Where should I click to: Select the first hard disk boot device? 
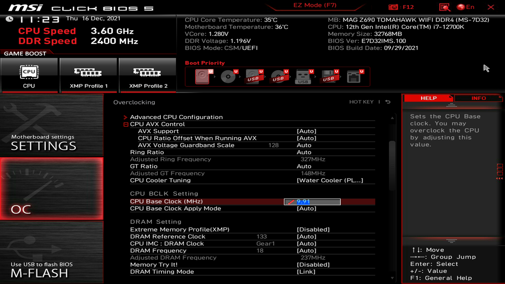click(204, 77)
